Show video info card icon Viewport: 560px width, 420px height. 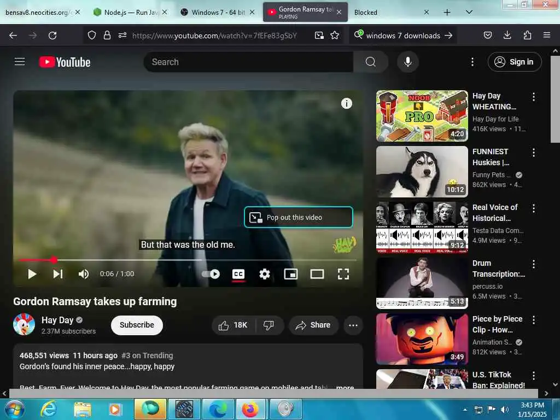pyautogui.click(x=346, y=103)
